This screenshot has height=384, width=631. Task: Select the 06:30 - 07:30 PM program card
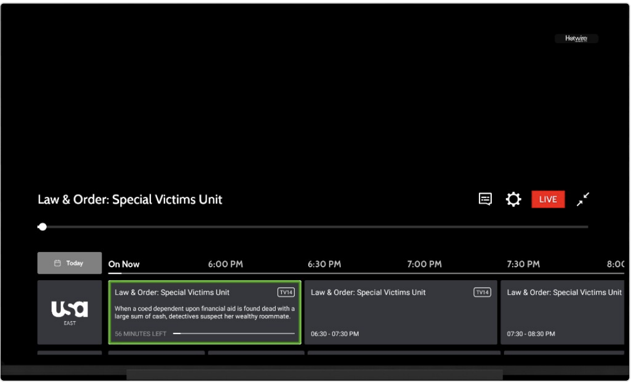pyautogui.click(x=401, y=312)
